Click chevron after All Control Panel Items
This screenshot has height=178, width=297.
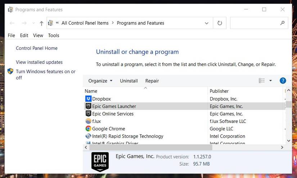[113, 23]
